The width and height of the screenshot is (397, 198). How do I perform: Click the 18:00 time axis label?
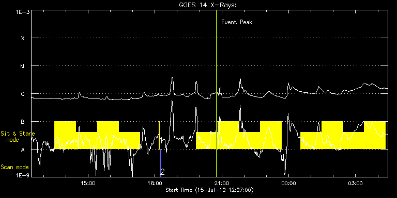(155, 183)
